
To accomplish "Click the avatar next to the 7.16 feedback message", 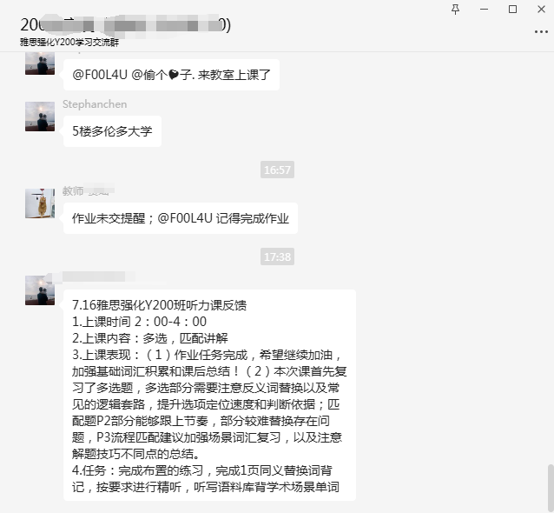I will pyautogui.click(x=40, y=290).
